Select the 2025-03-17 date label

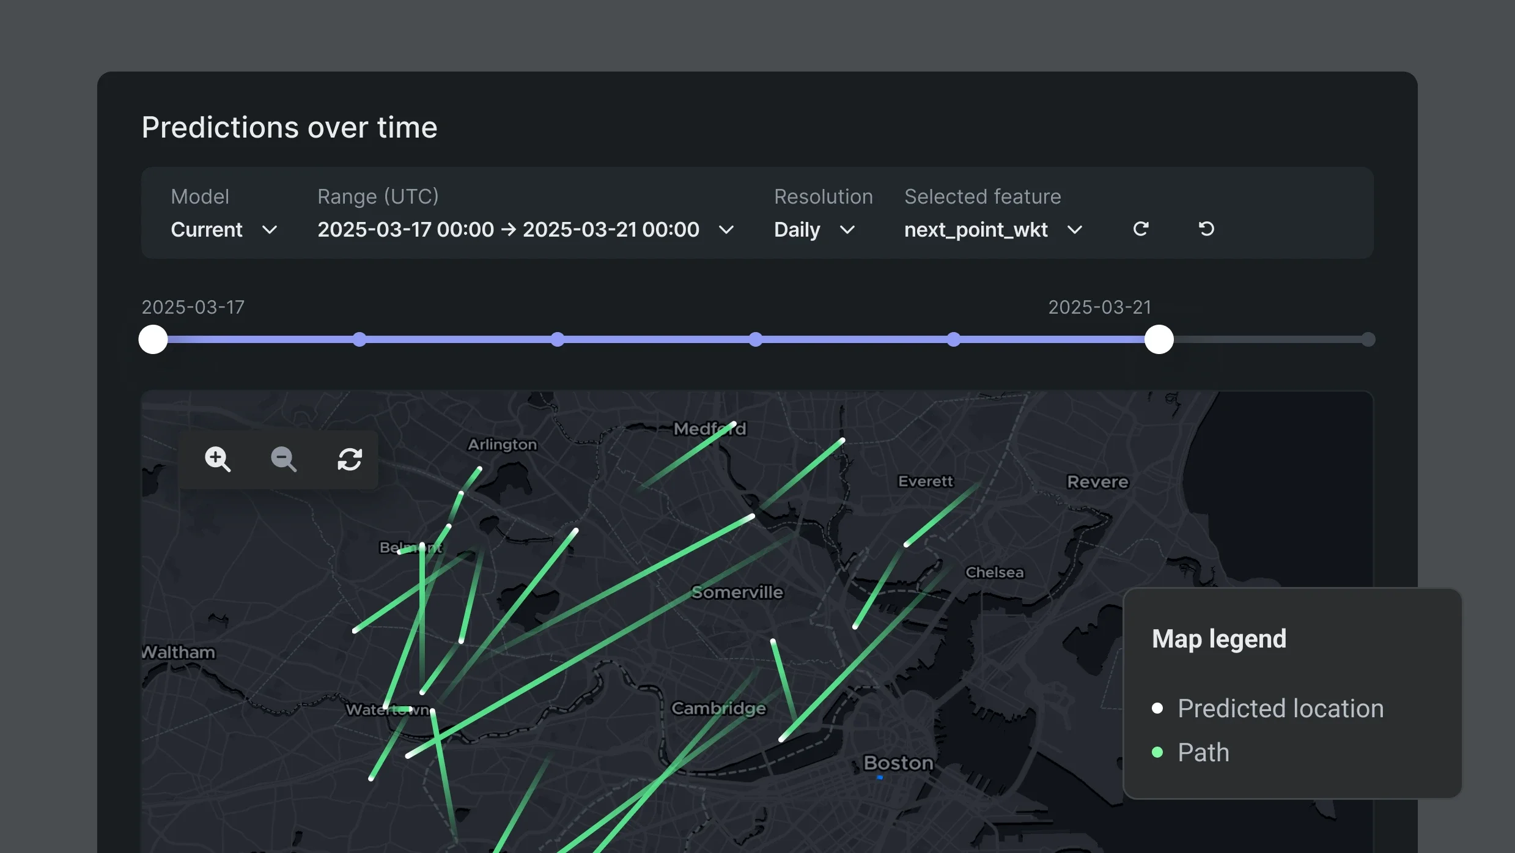[193, 307]
